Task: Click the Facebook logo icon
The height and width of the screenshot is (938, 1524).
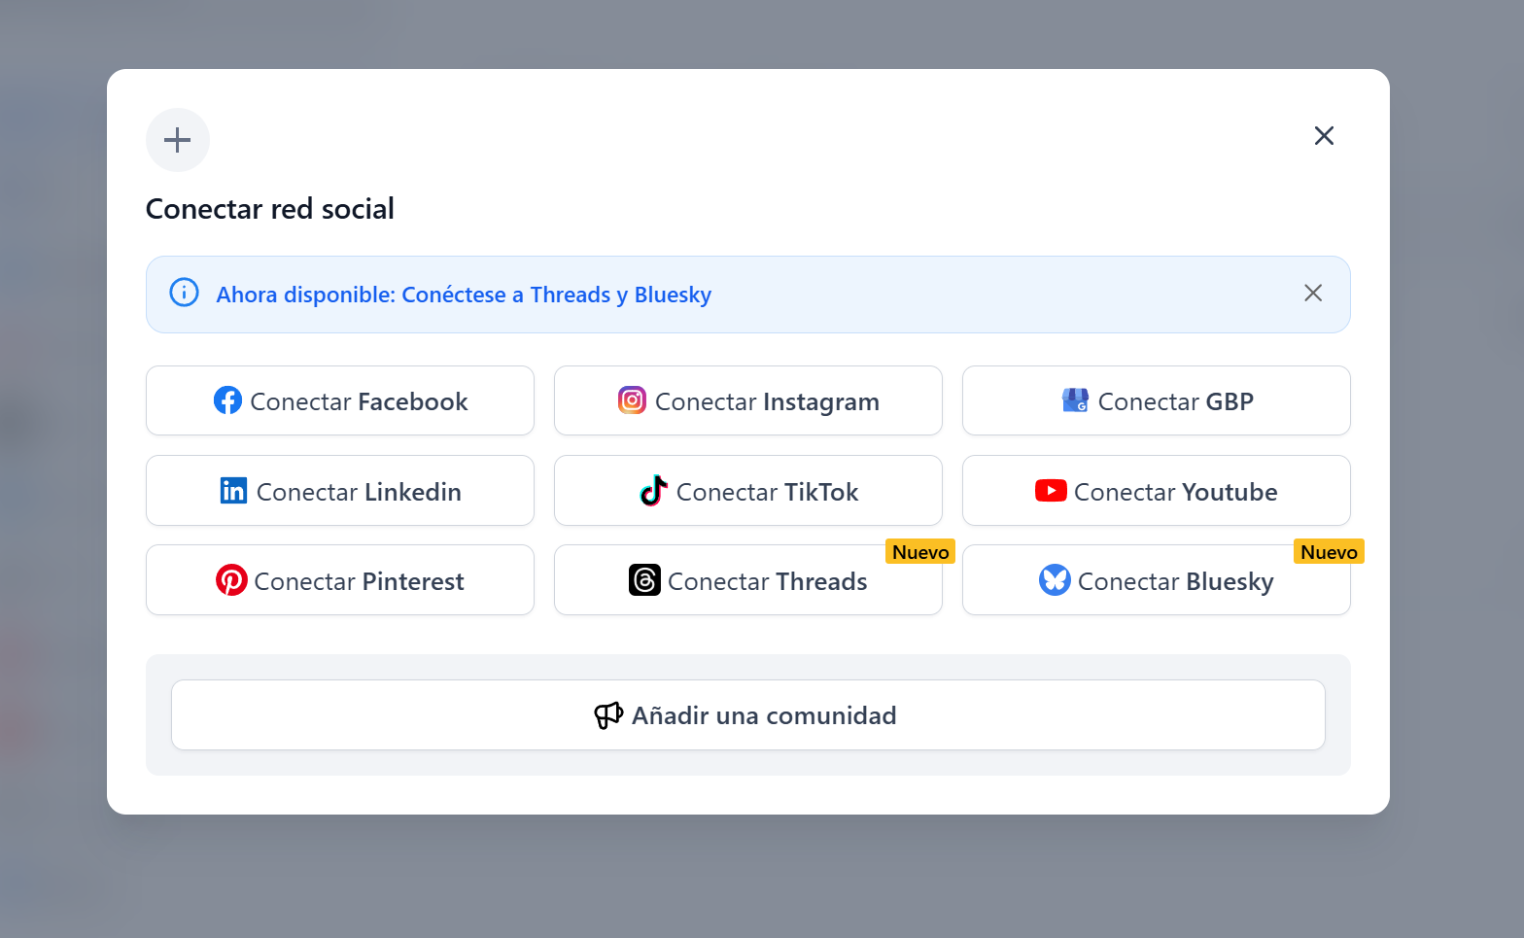Action: click(x=227, y=400)
